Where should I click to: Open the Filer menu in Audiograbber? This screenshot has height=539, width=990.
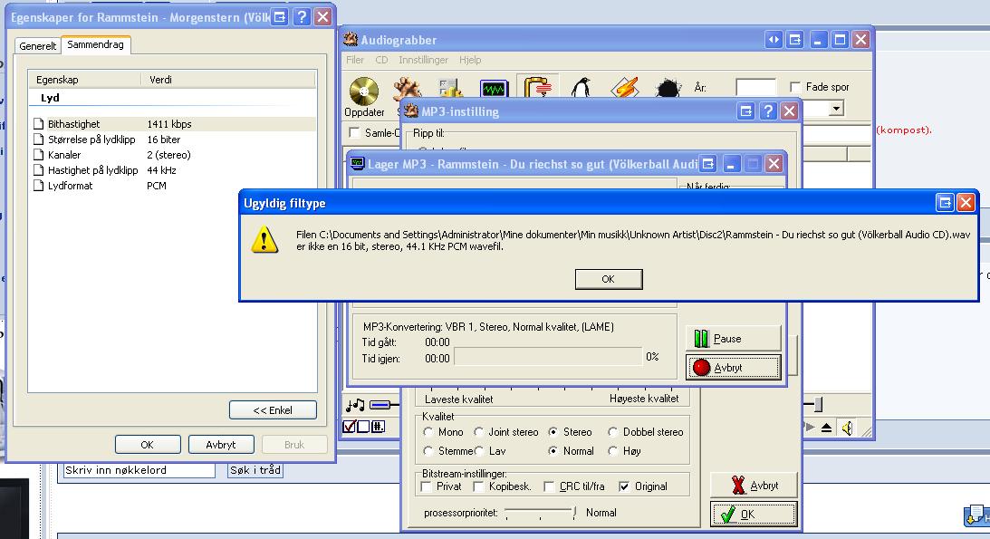pos(355,60)
